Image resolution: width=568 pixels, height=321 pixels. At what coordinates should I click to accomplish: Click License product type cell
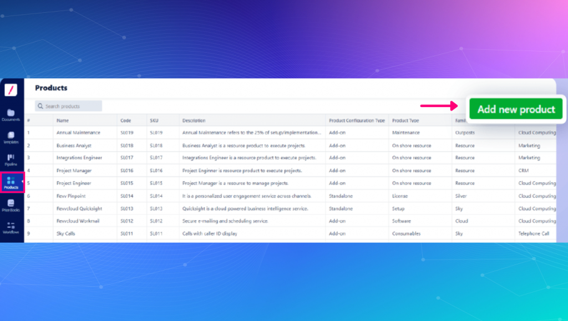399,196
